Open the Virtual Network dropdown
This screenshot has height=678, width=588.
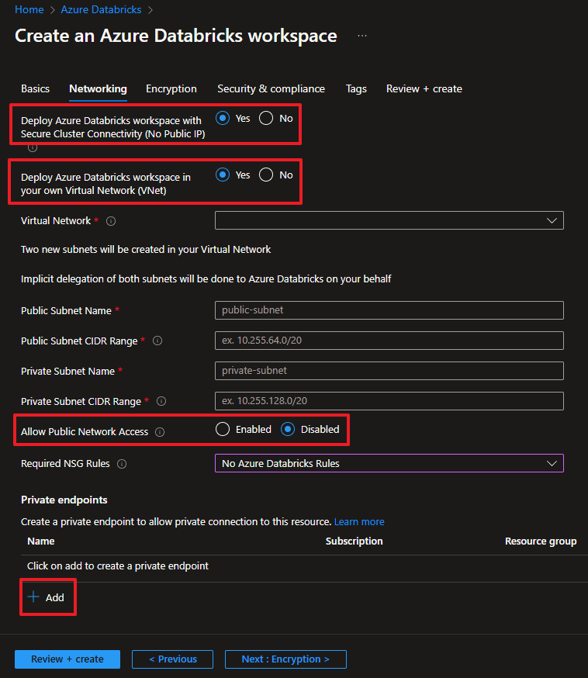tap(389, 220)
